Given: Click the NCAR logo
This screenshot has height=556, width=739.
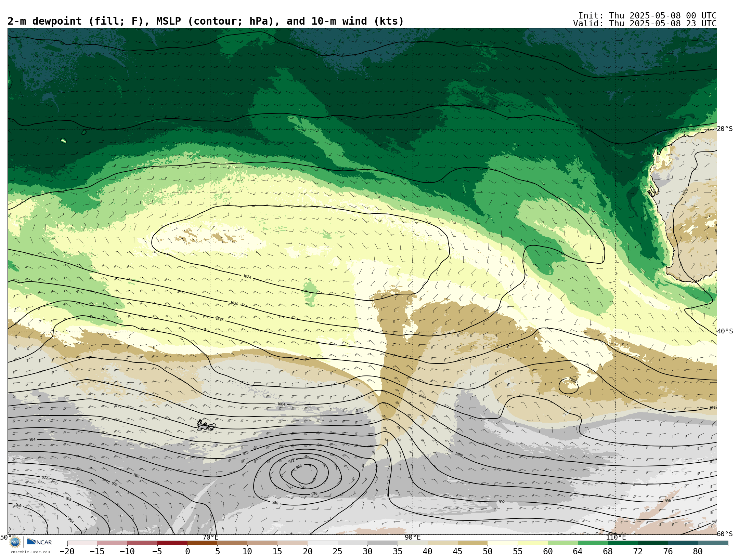Looking at the screenshot, I should click(x=40, y=542).
